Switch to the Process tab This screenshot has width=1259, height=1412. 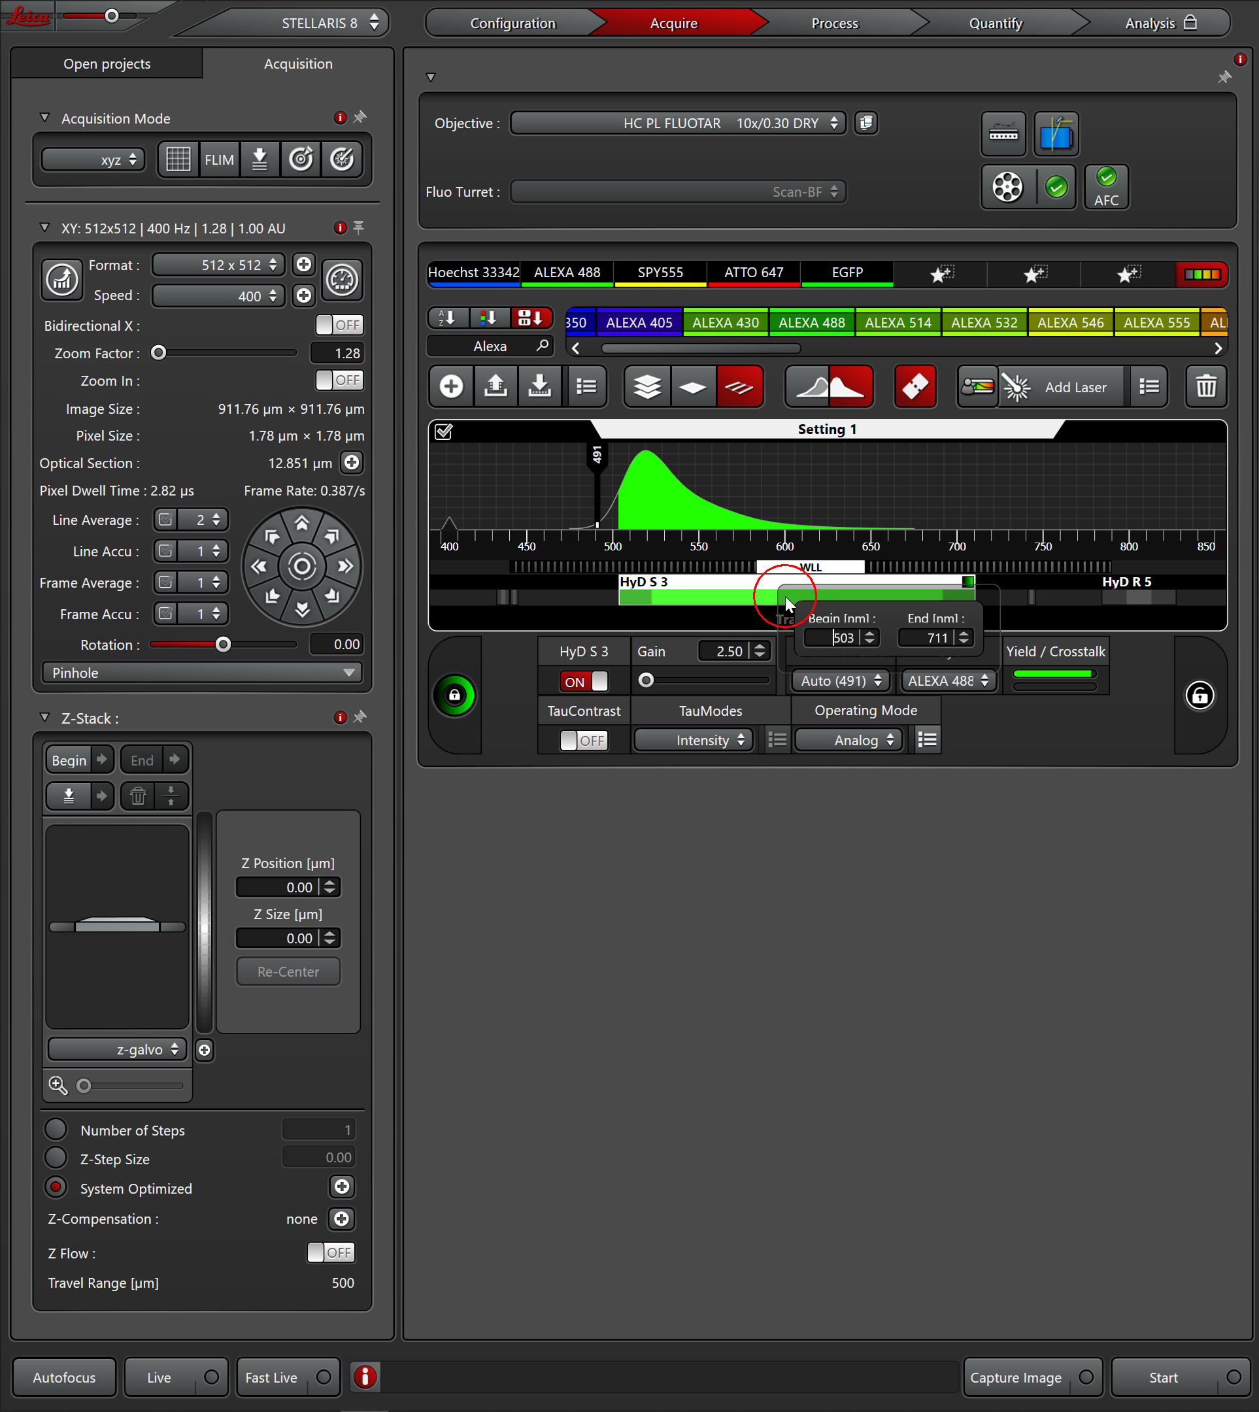pyautogui.click(x=834, y=24)
